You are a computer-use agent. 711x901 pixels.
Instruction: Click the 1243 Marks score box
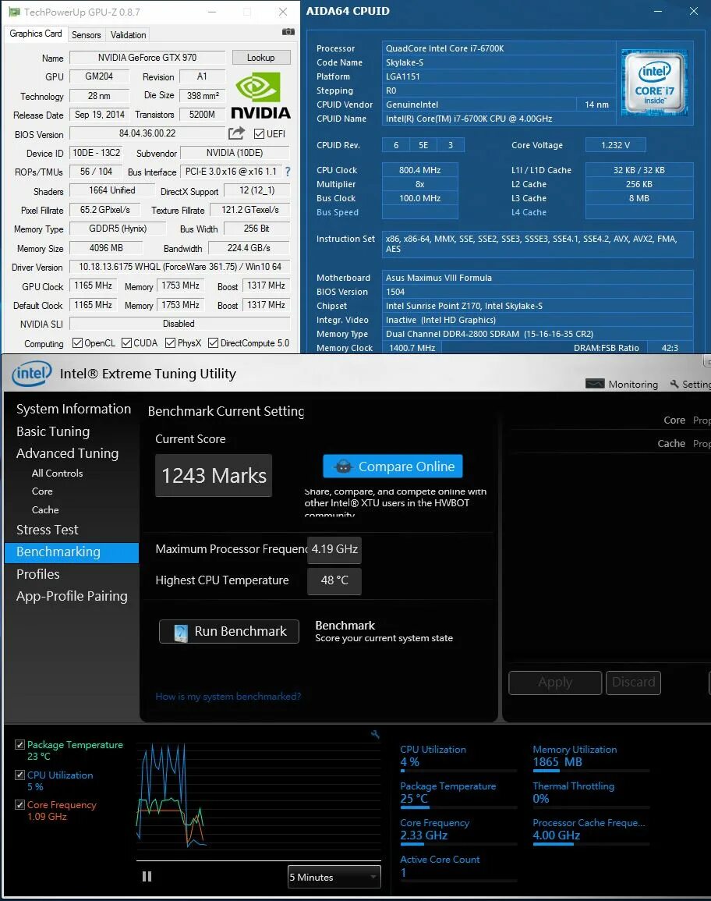214,476
